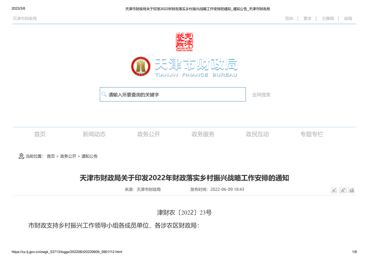
Task: Open the 专题专栏 section
Action: [x=312, y=134]
